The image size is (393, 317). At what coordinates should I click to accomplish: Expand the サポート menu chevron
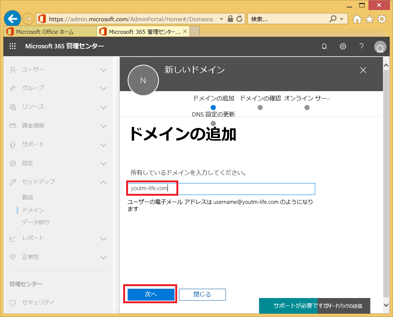click(x=103, y=145)
